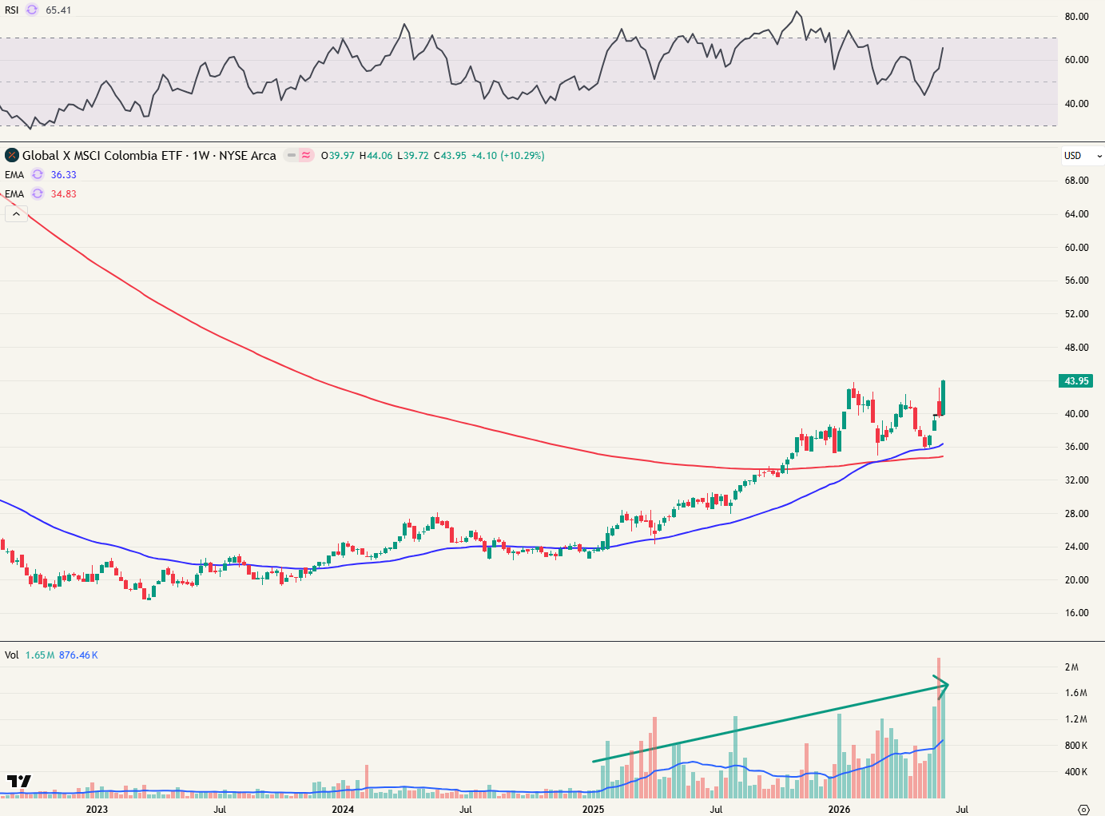Click the 68.00 price axis label

[x=1076, y=181]
